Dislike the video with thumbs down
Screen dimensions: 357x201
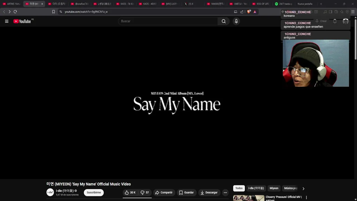pyautogui.click(x=145, y=193)
